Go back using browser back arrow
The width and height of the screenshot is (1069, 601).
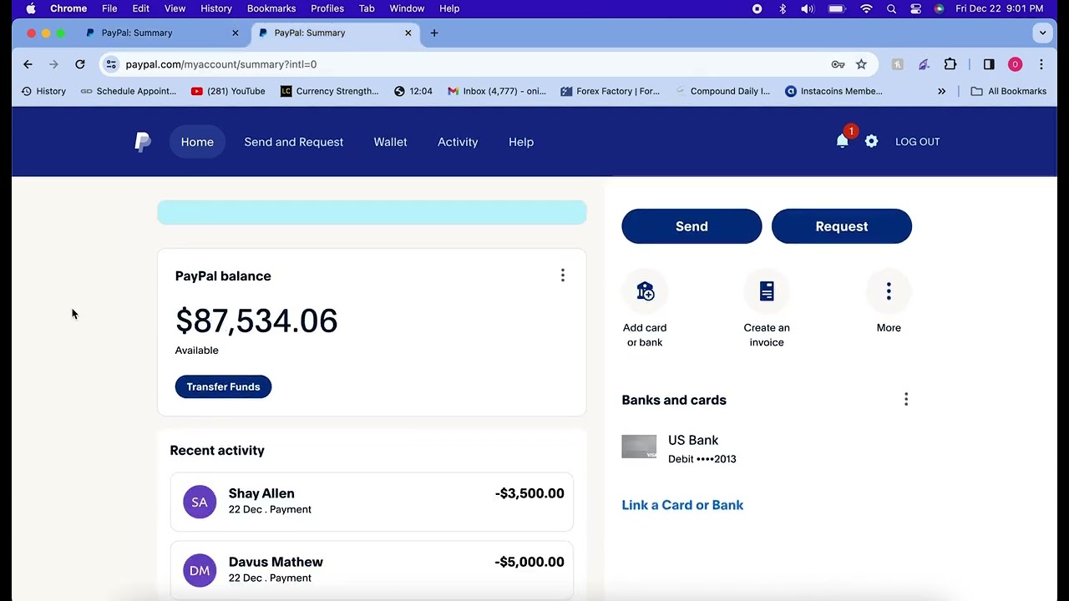[28, 64]
